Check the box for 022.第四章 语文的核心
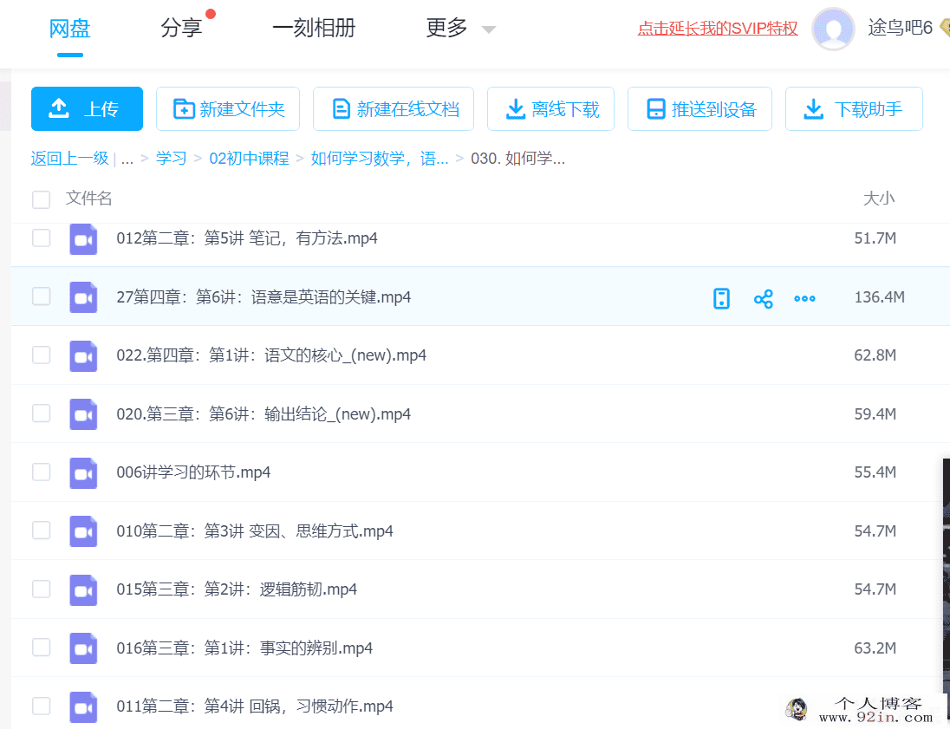Image resolution: width=950 pixels, height=729 pixels. (x=42, y=355)
